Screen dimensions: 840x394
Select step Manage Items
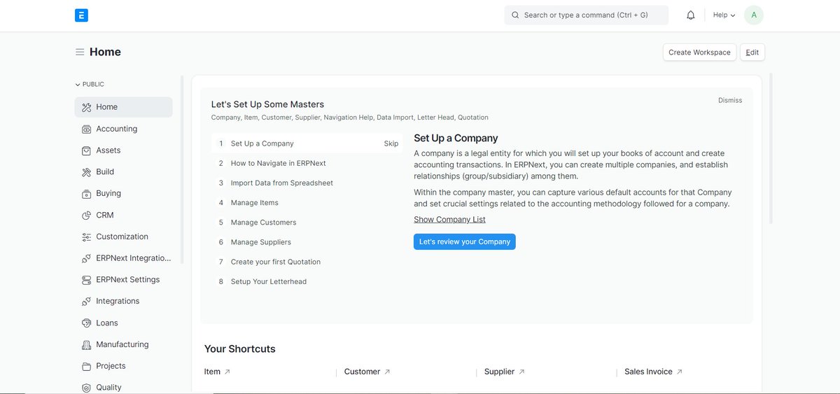307,202
